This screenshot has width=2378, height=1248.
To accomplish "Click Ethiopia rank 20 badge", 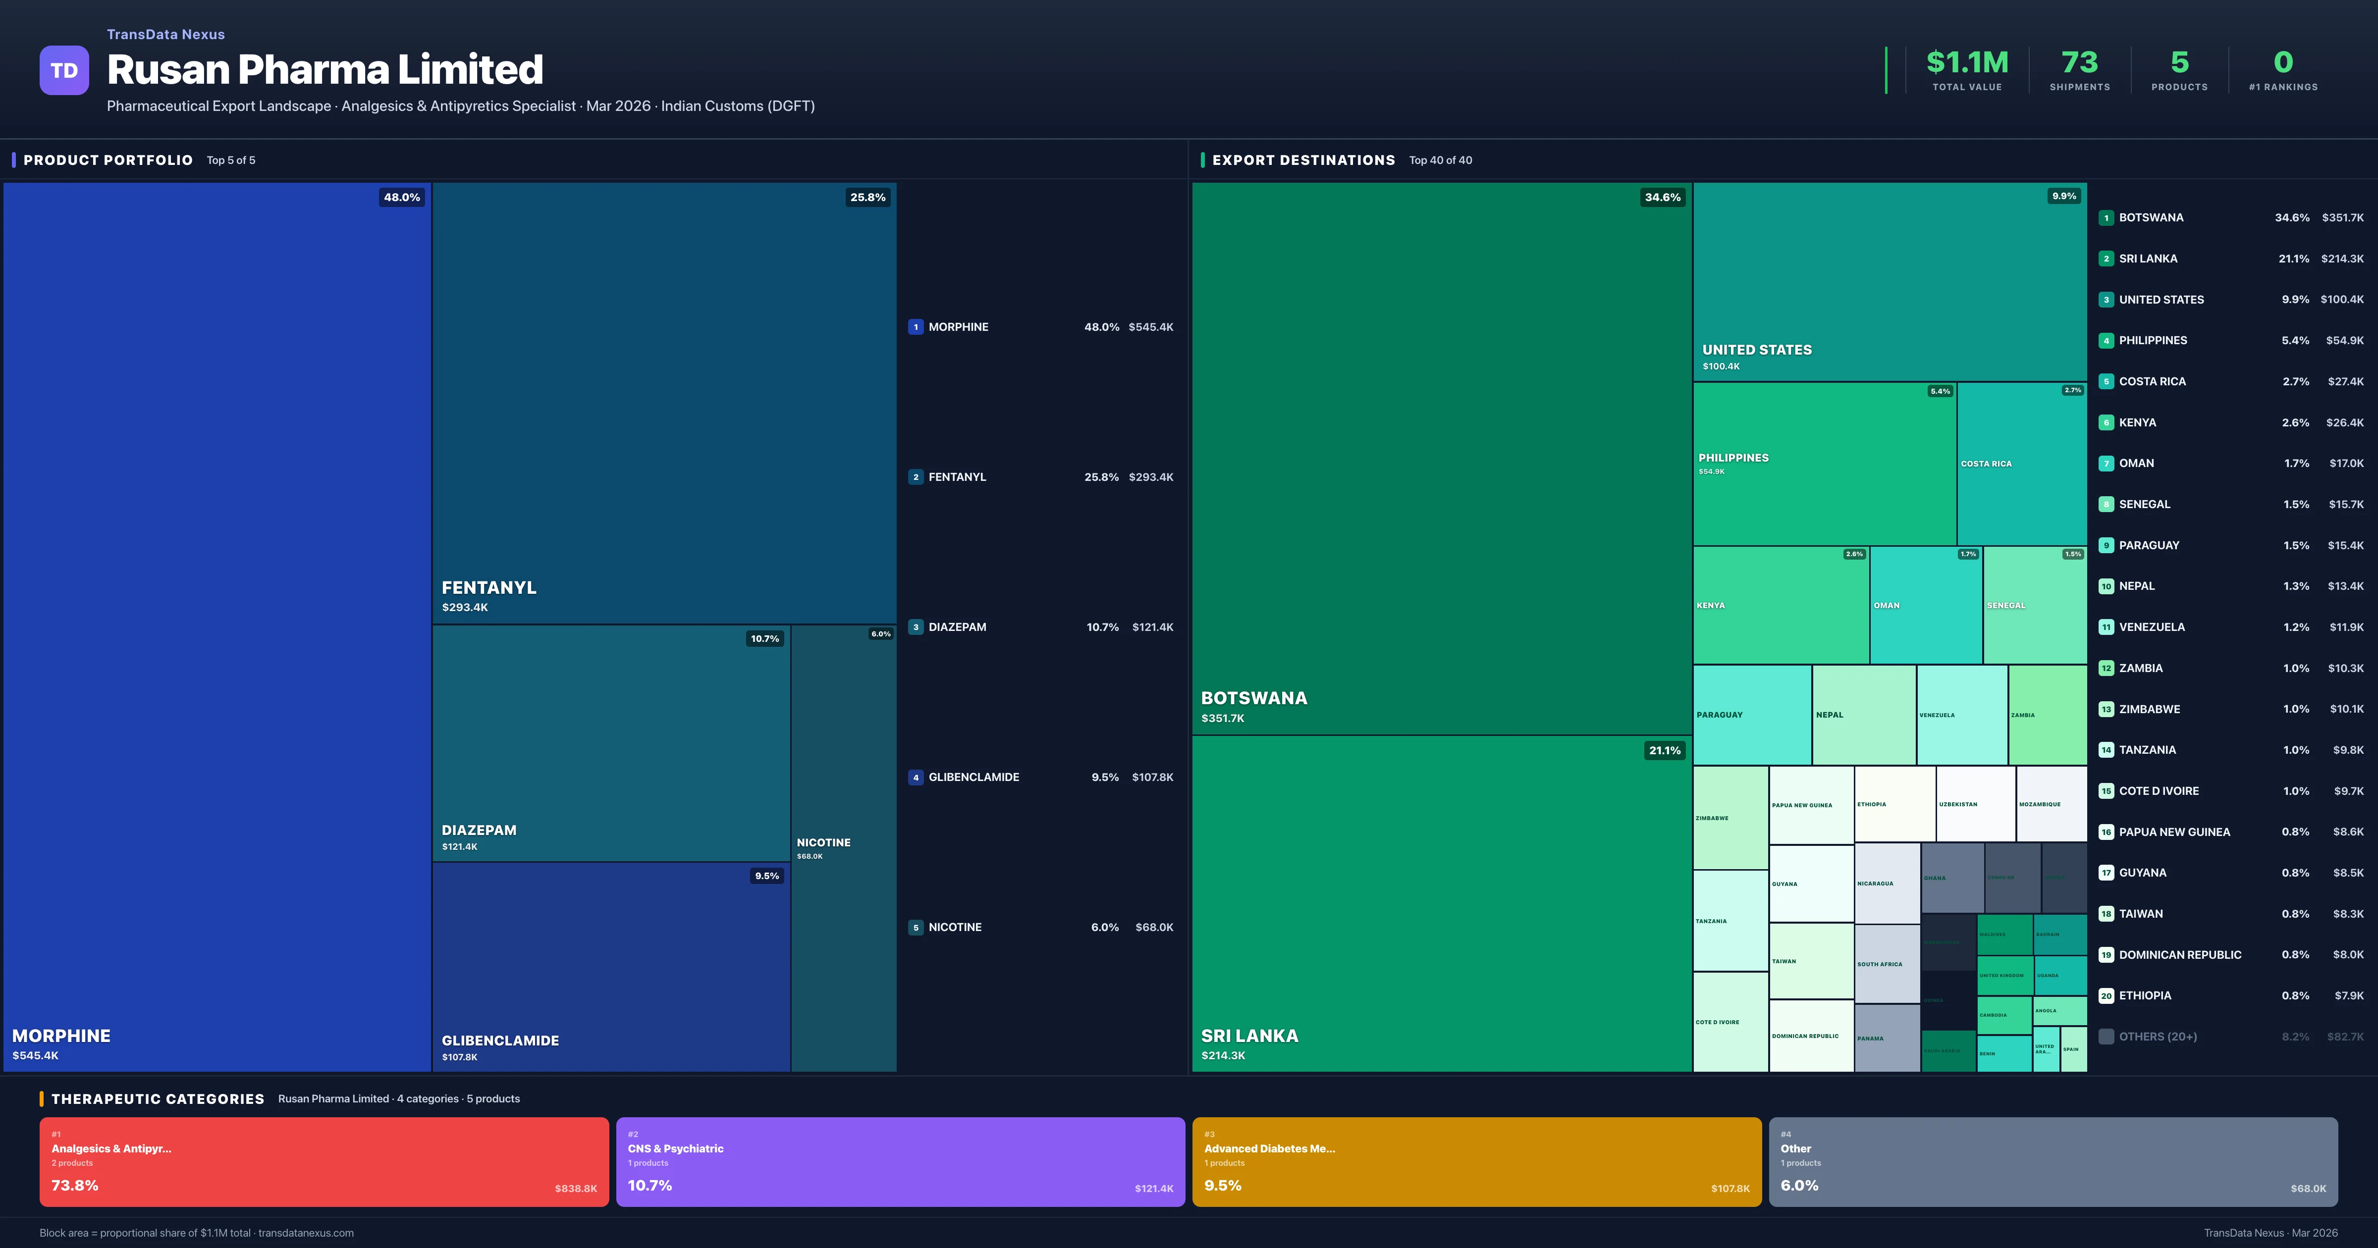I will tap(2106, 996).
